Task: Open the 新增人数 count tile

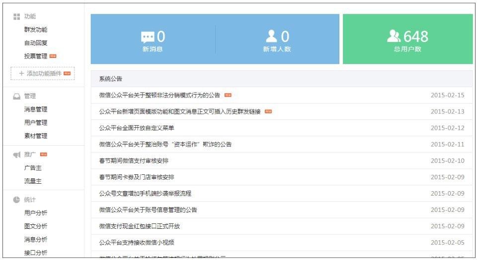Action: [277, 39]
